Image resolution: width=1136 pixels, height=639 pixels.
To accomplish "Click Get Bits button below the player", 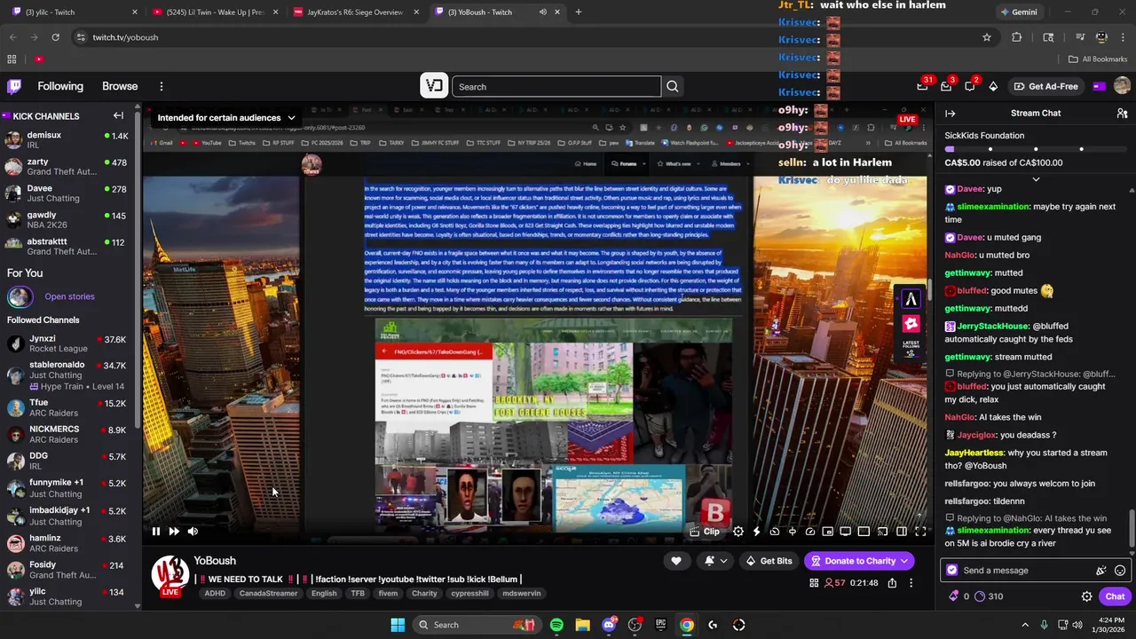I will pyautogui.click(x=769, y=561).
